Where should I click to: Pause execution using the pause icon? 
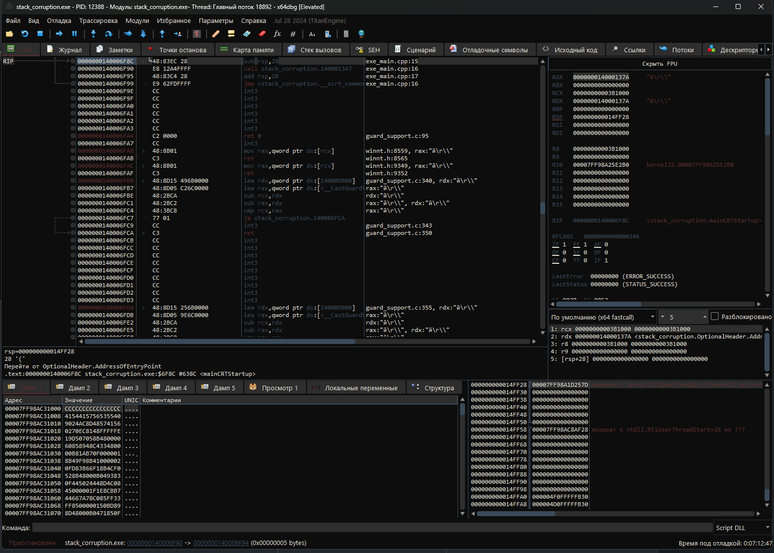(x=75, y=34)
